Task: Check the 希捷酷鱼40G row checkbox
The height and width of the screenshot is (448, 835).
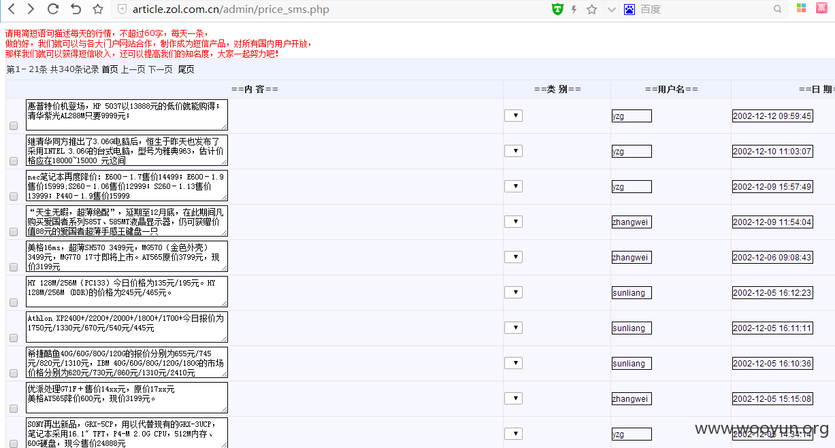Action: (14, 373)
